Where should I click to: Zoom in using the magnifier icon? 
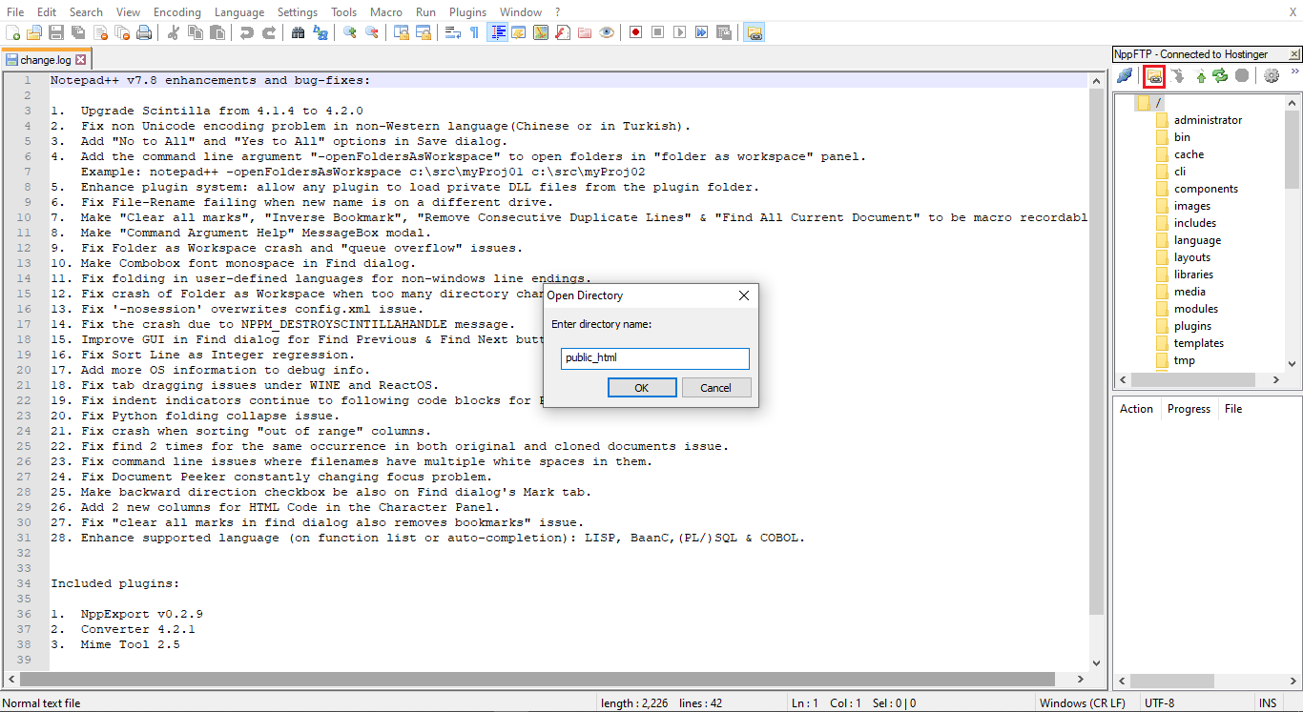point(351,31)
